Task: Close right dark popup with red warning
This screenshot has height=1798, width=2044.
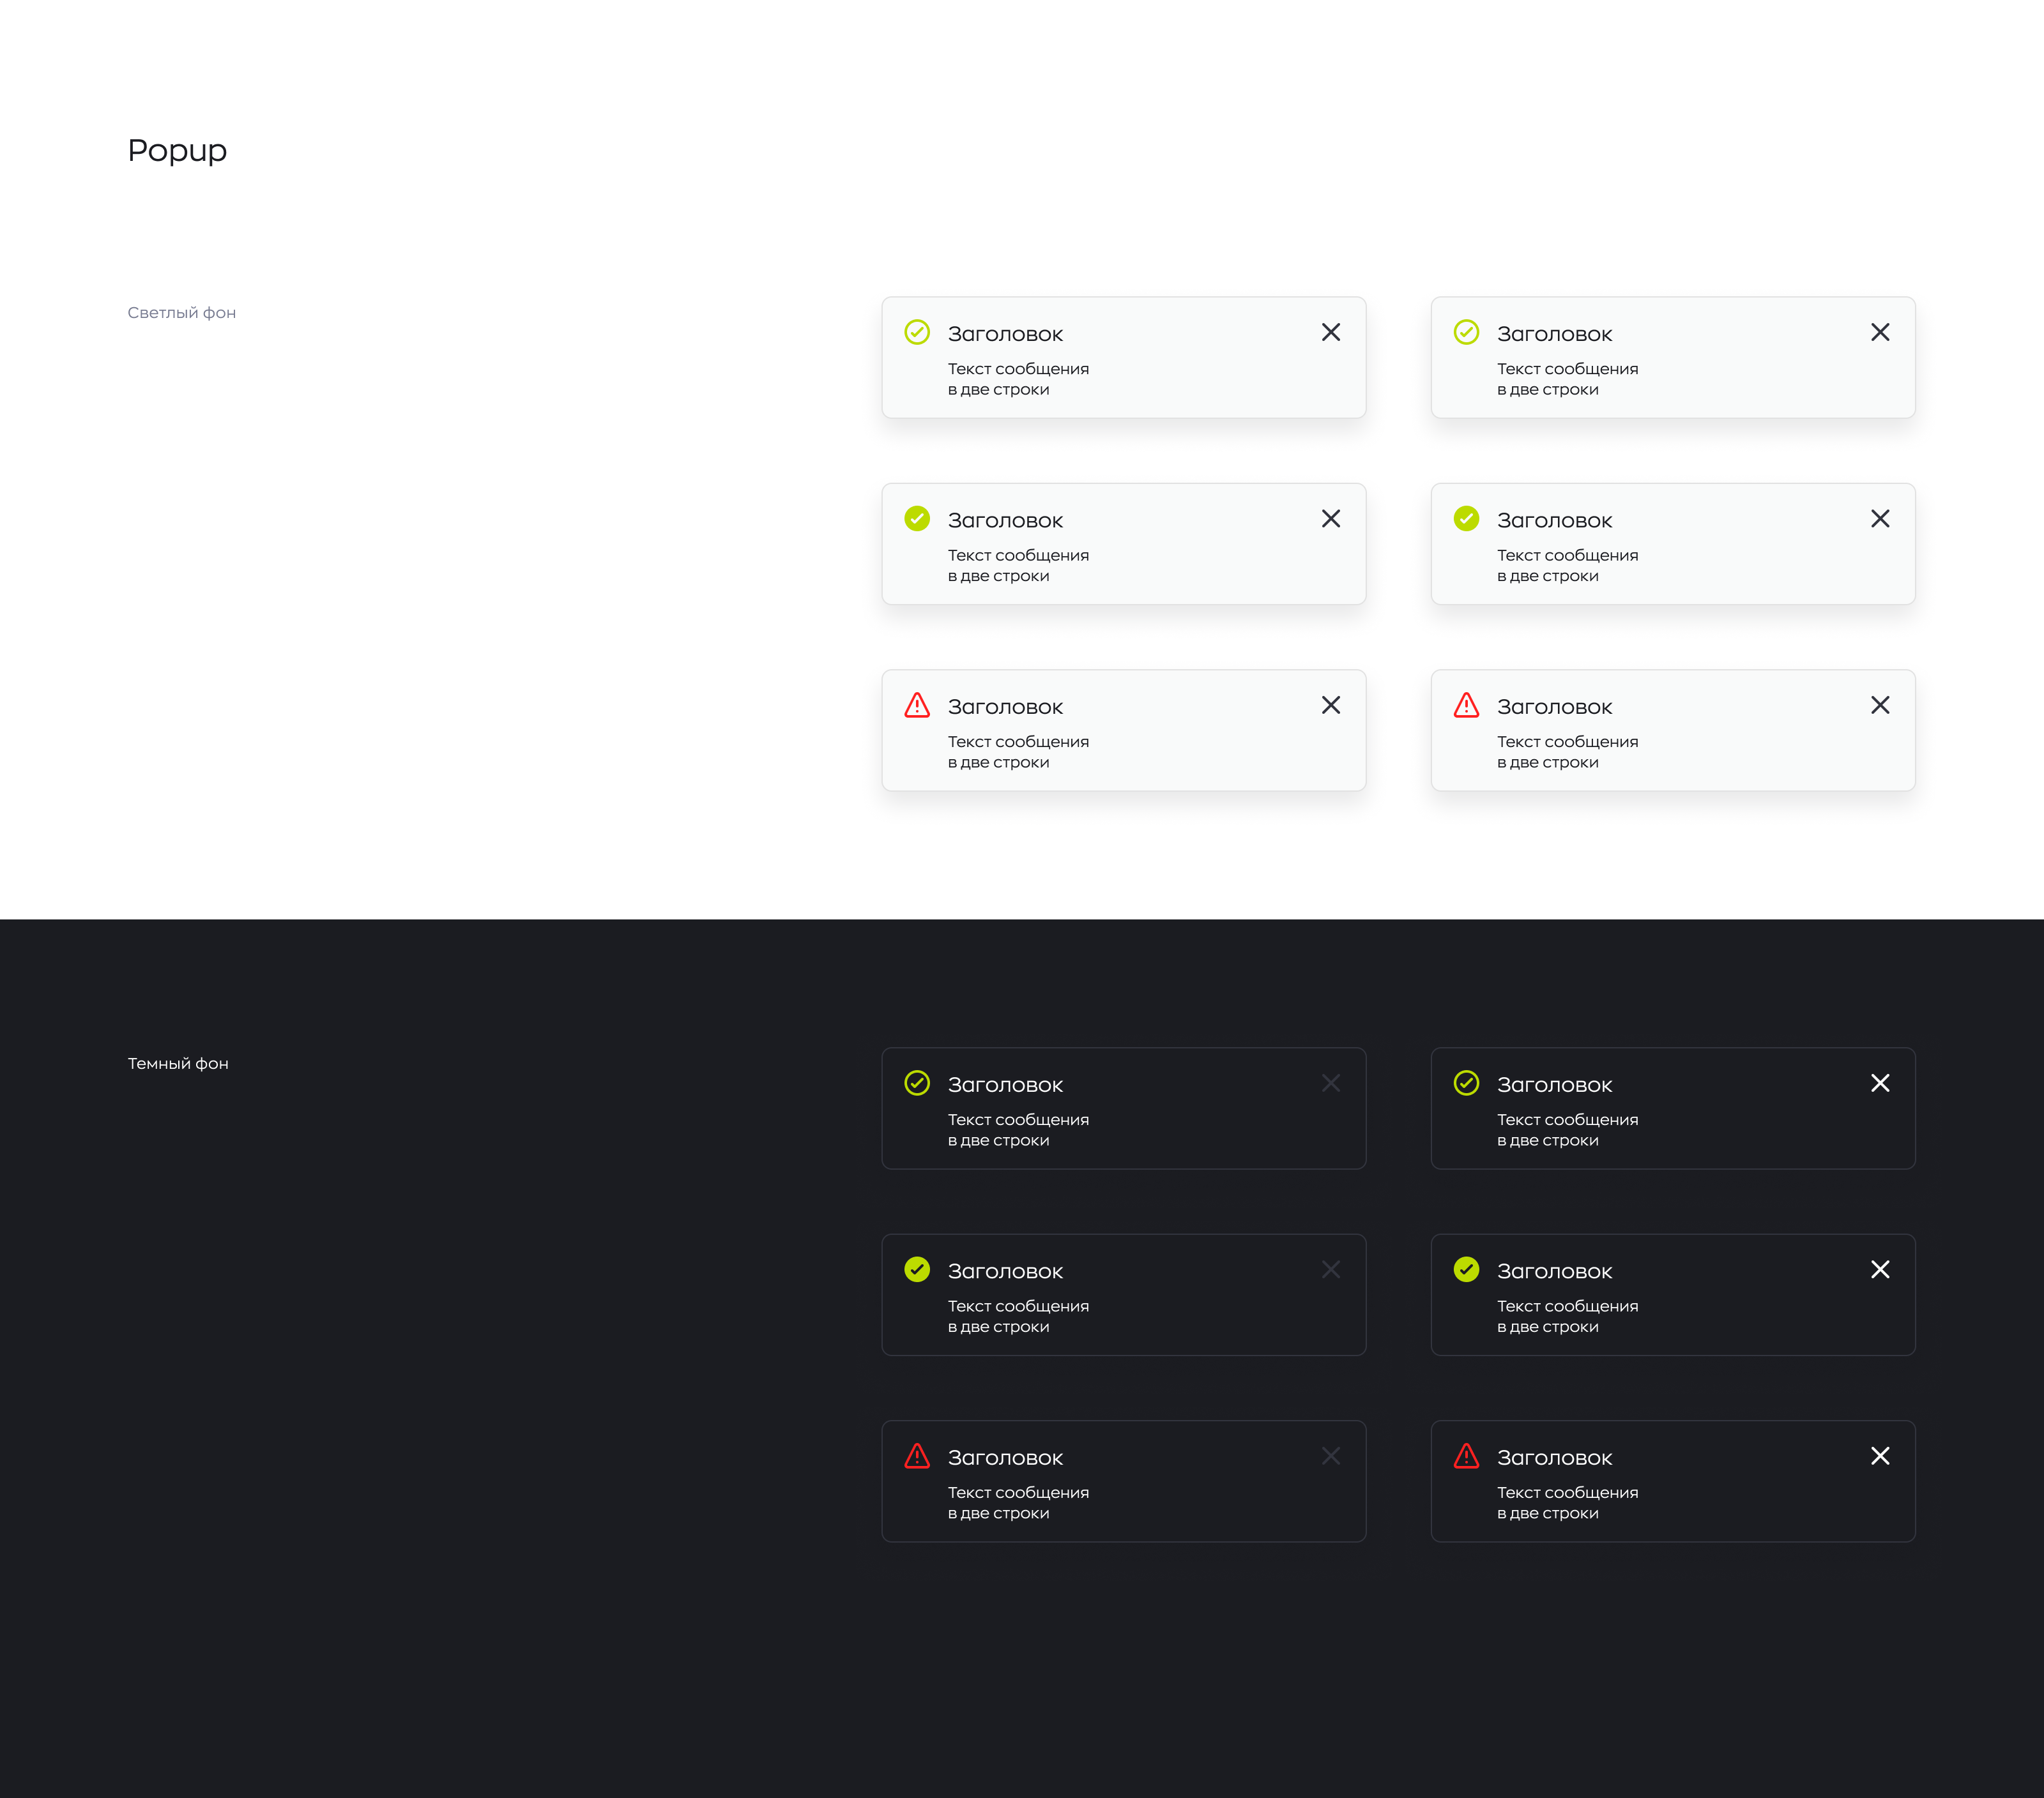Action: (1879, 1455)
